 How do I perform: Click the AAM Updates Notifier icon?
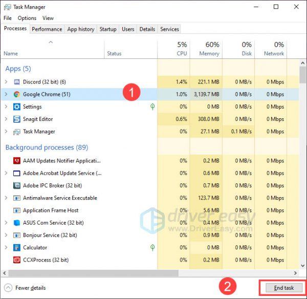click(17, 161)
